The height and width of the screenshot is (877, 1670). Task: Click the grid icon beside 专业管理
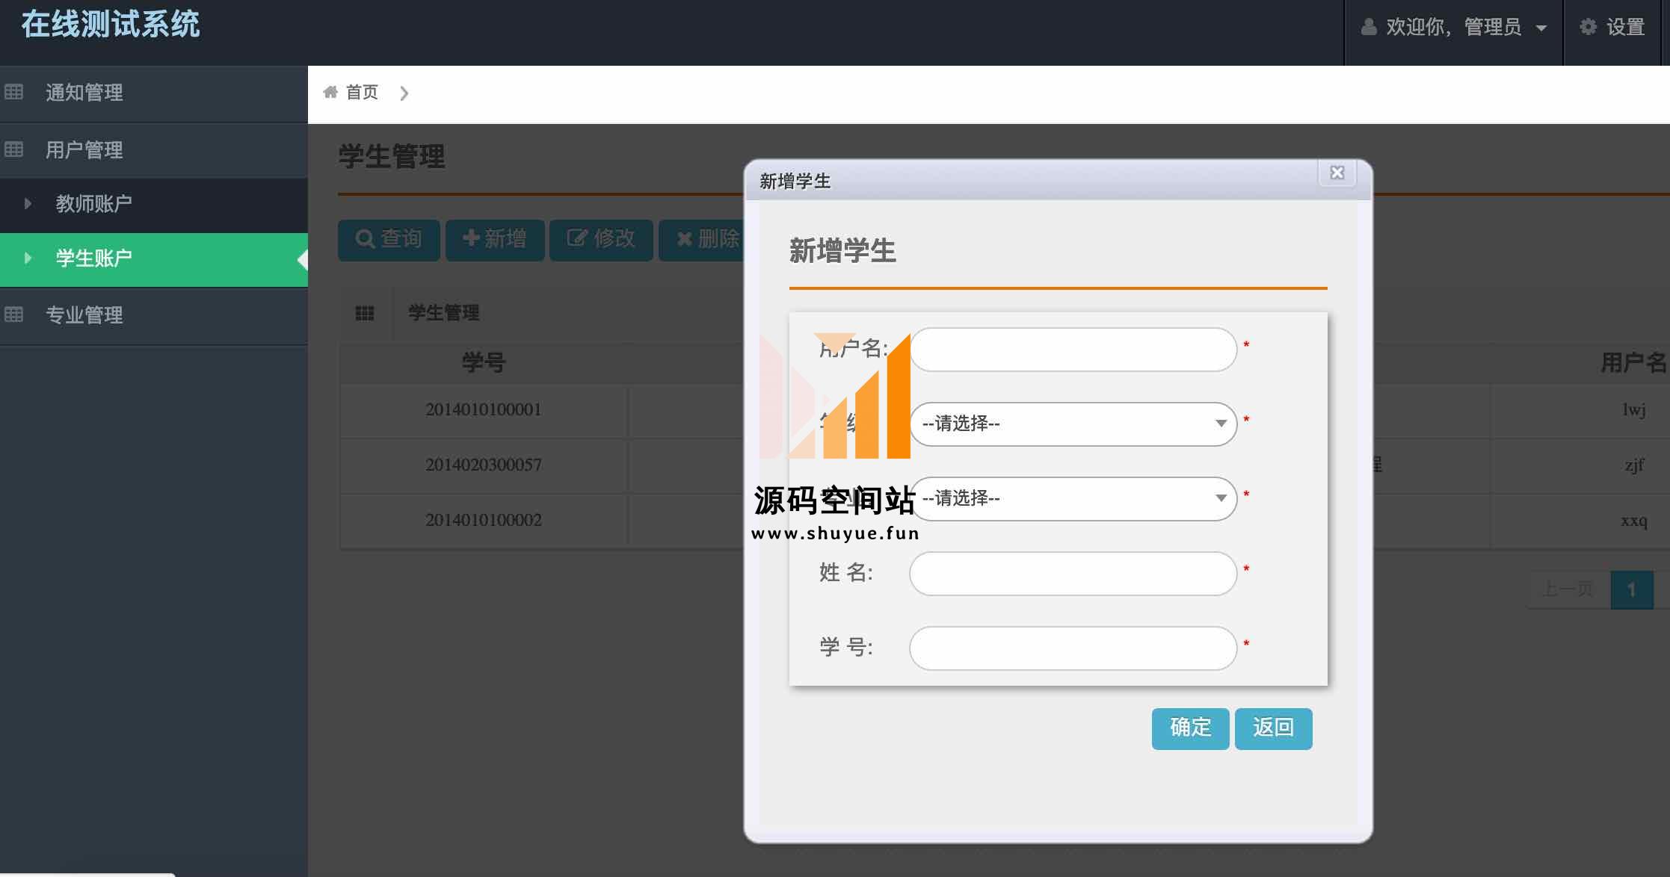click(14, 314)
